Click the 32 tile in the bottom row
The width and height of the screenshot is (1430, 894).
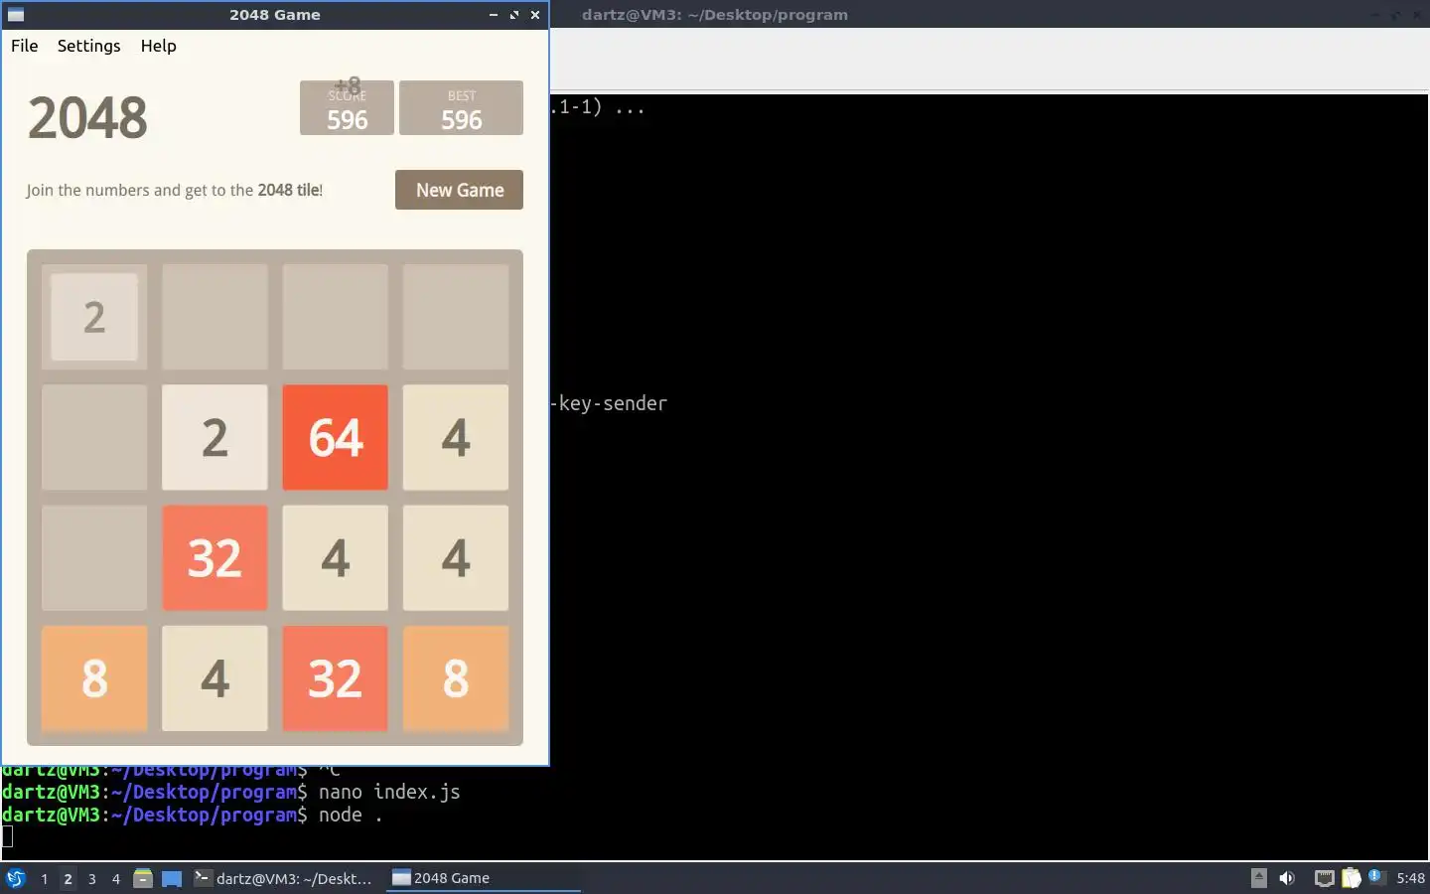pos(335,678)
